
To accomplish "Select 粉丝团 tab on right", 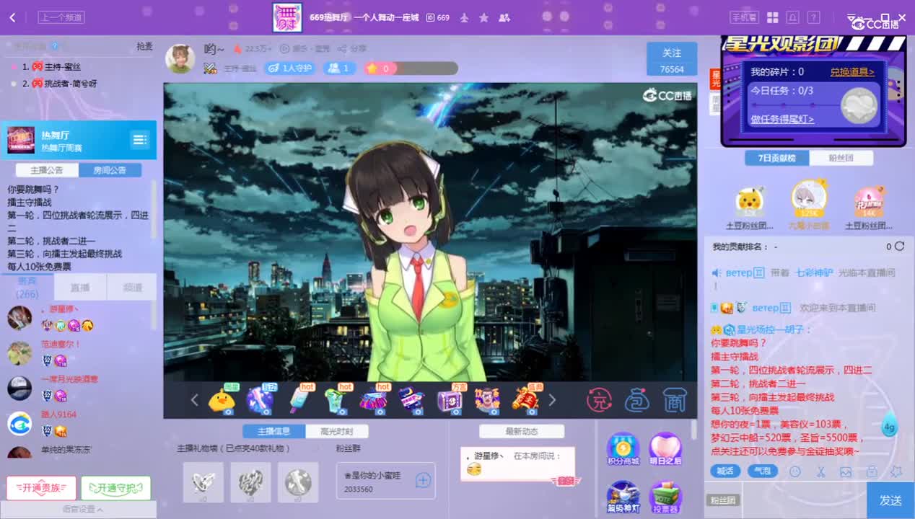I will point(841,158).
